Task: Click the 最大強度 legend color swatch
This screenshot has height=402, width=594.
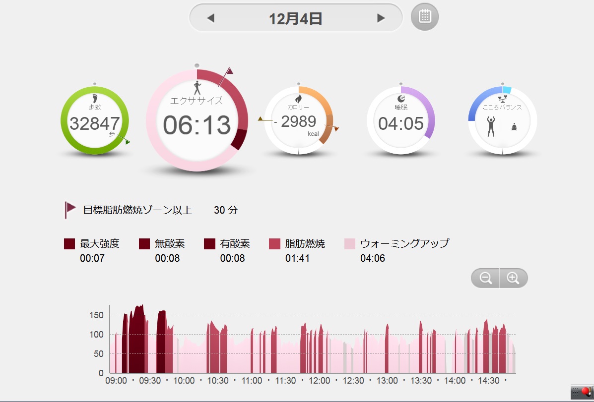Action: pos(69,244)
